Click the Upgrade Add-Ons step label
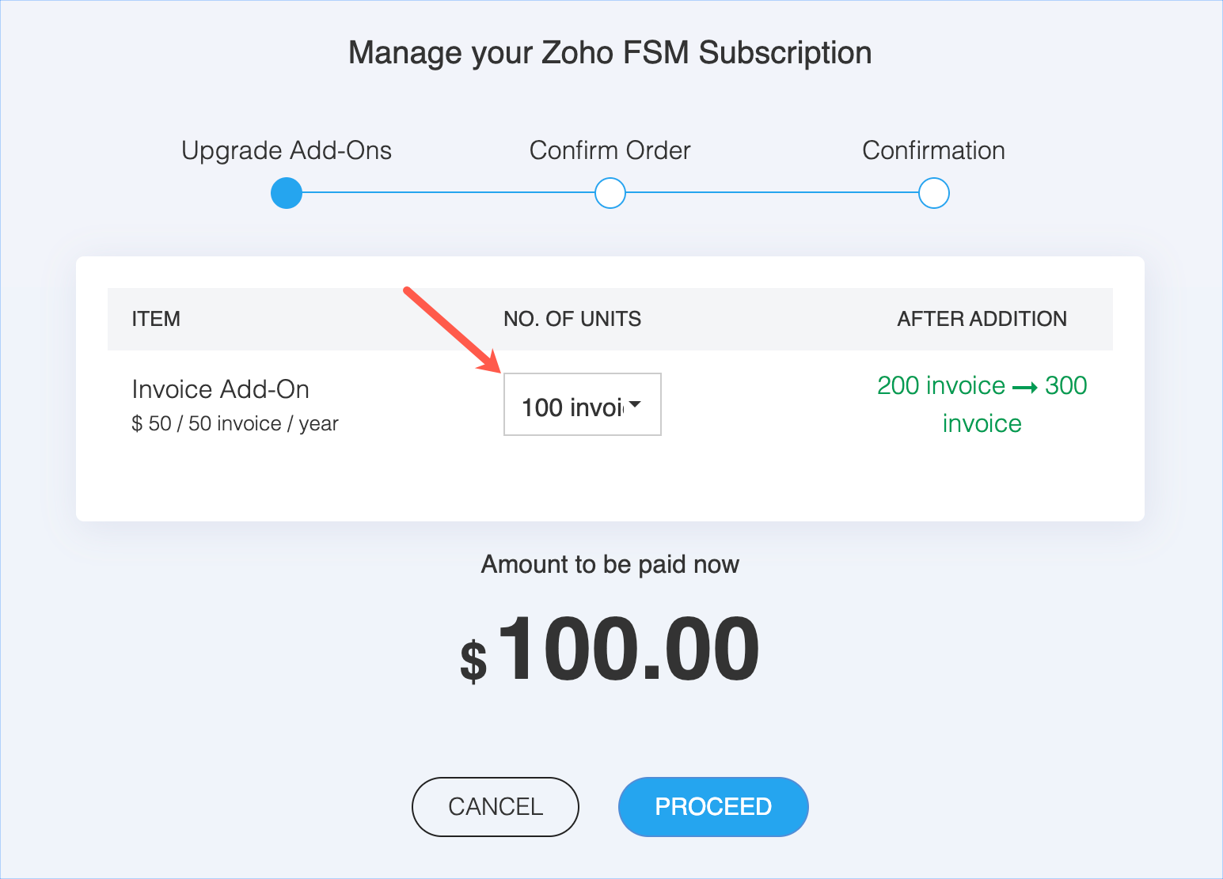This screenshot has width=1223, height=879. coord(287,150)
